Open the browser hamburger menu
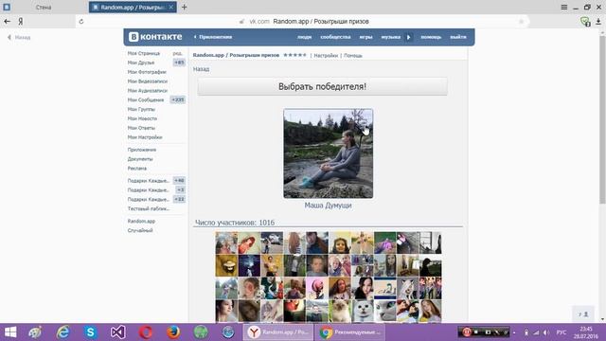The image size is (606, 341). [x=564, y=7]
